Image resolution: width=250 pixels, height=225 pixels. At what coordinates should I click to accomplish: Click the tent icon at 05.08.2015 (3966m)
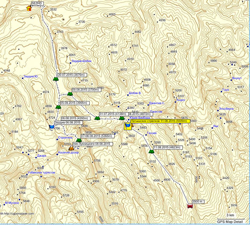point(58,107)
